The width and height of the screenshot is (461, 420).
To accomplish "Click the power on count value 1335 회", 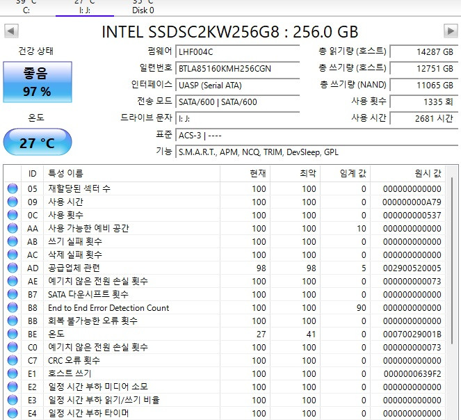I will pos(424,102).
